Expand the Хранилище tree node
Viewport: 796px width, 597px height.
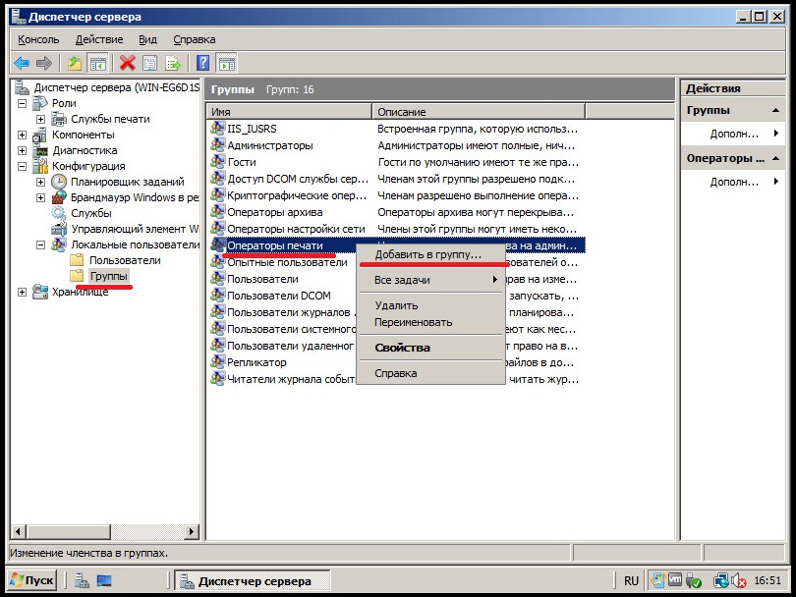point(23,292)
